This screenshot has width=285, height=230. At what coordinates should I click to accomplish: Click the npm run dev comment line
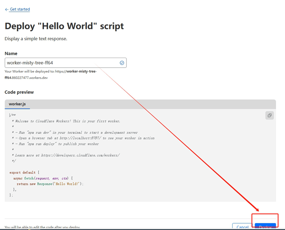tap(75, 132)
